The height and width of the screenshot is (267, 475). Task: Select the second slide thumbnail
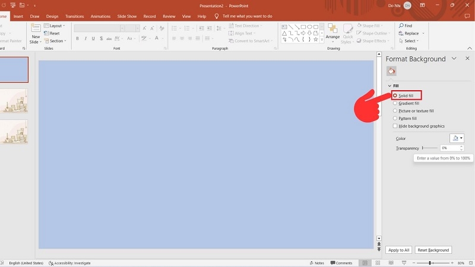pyautogui.click(x=14, y=101)
